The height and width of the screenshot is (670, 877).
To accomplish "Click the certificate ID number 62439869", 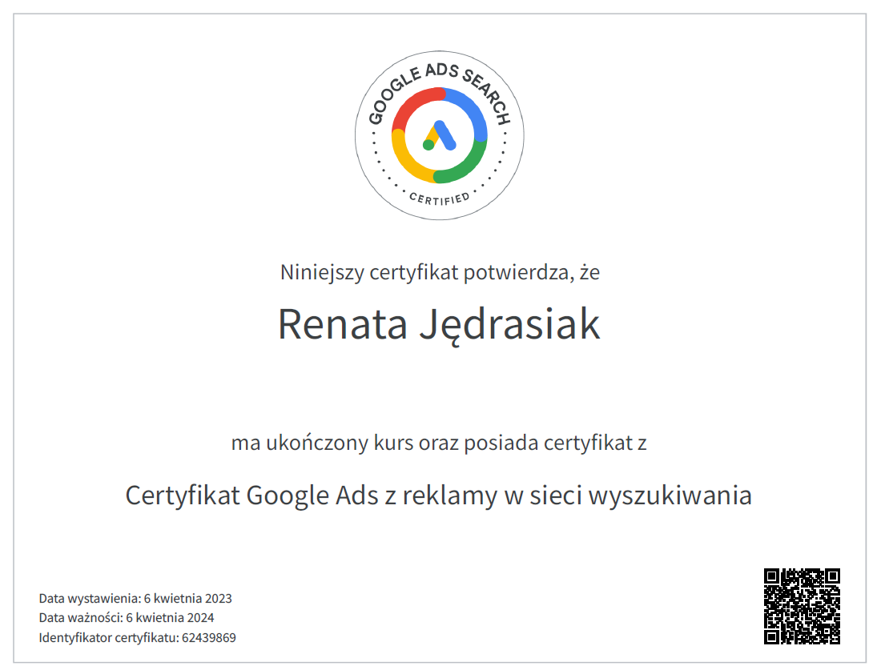I will (209, 638).
